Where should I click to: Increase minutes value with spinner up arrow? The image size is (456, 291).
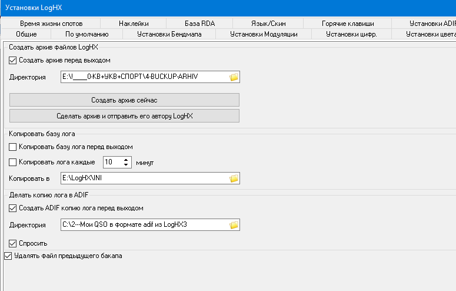point(126,160)
